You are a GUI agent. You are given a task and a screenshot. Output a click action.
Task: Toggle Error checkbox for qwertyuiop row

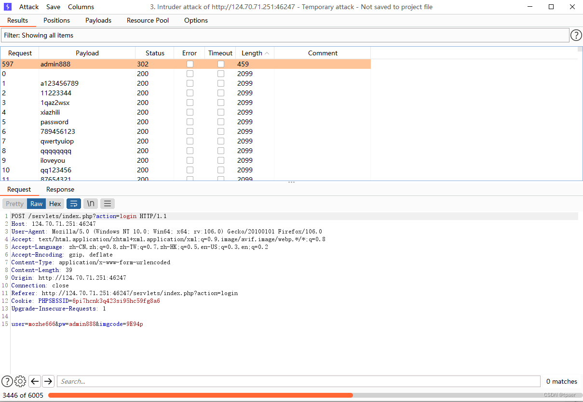[x=190, y=141]
